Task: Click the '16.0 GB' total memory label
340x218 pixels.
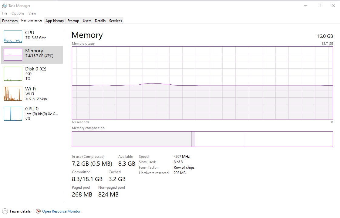Action: point(325,36)
